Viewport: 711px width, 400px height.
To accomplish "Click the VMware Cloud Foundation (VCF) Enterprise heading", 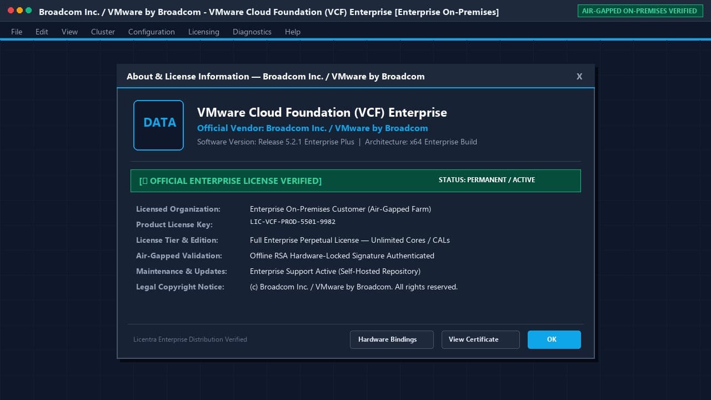I will point(322,113).
